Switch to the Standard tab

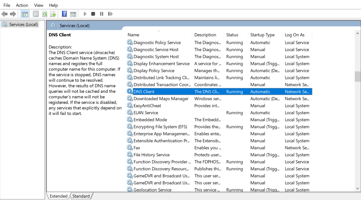click(x=81, y=196)
